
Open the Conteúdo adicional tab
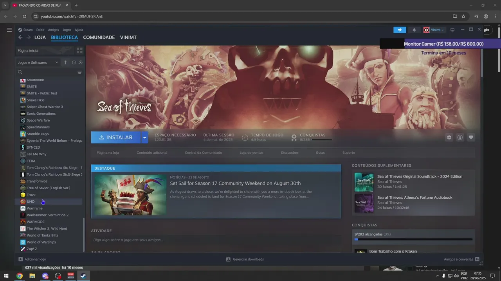point(152,153)
